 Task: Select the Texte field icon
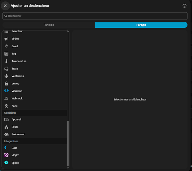7,69
